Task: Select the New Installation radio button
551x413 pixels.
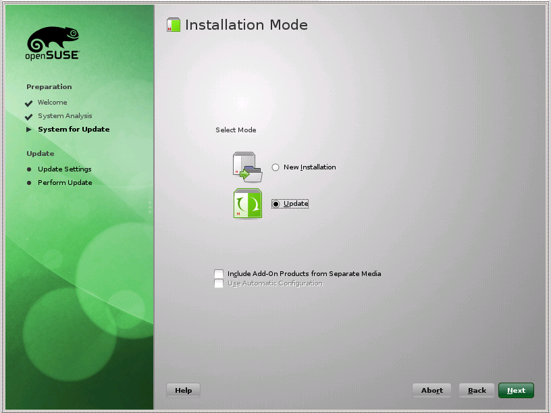Action: click(x=275, y=167)
